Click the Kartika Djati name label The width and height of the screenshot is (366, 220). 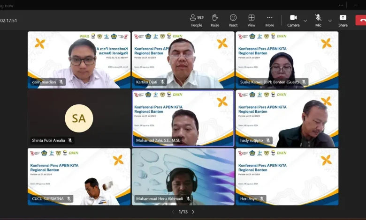point(147,82)
